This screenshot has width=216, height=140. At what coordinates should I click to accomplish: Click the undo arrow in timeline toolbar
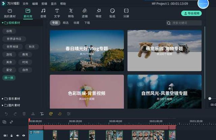click(x=6, y=114)
